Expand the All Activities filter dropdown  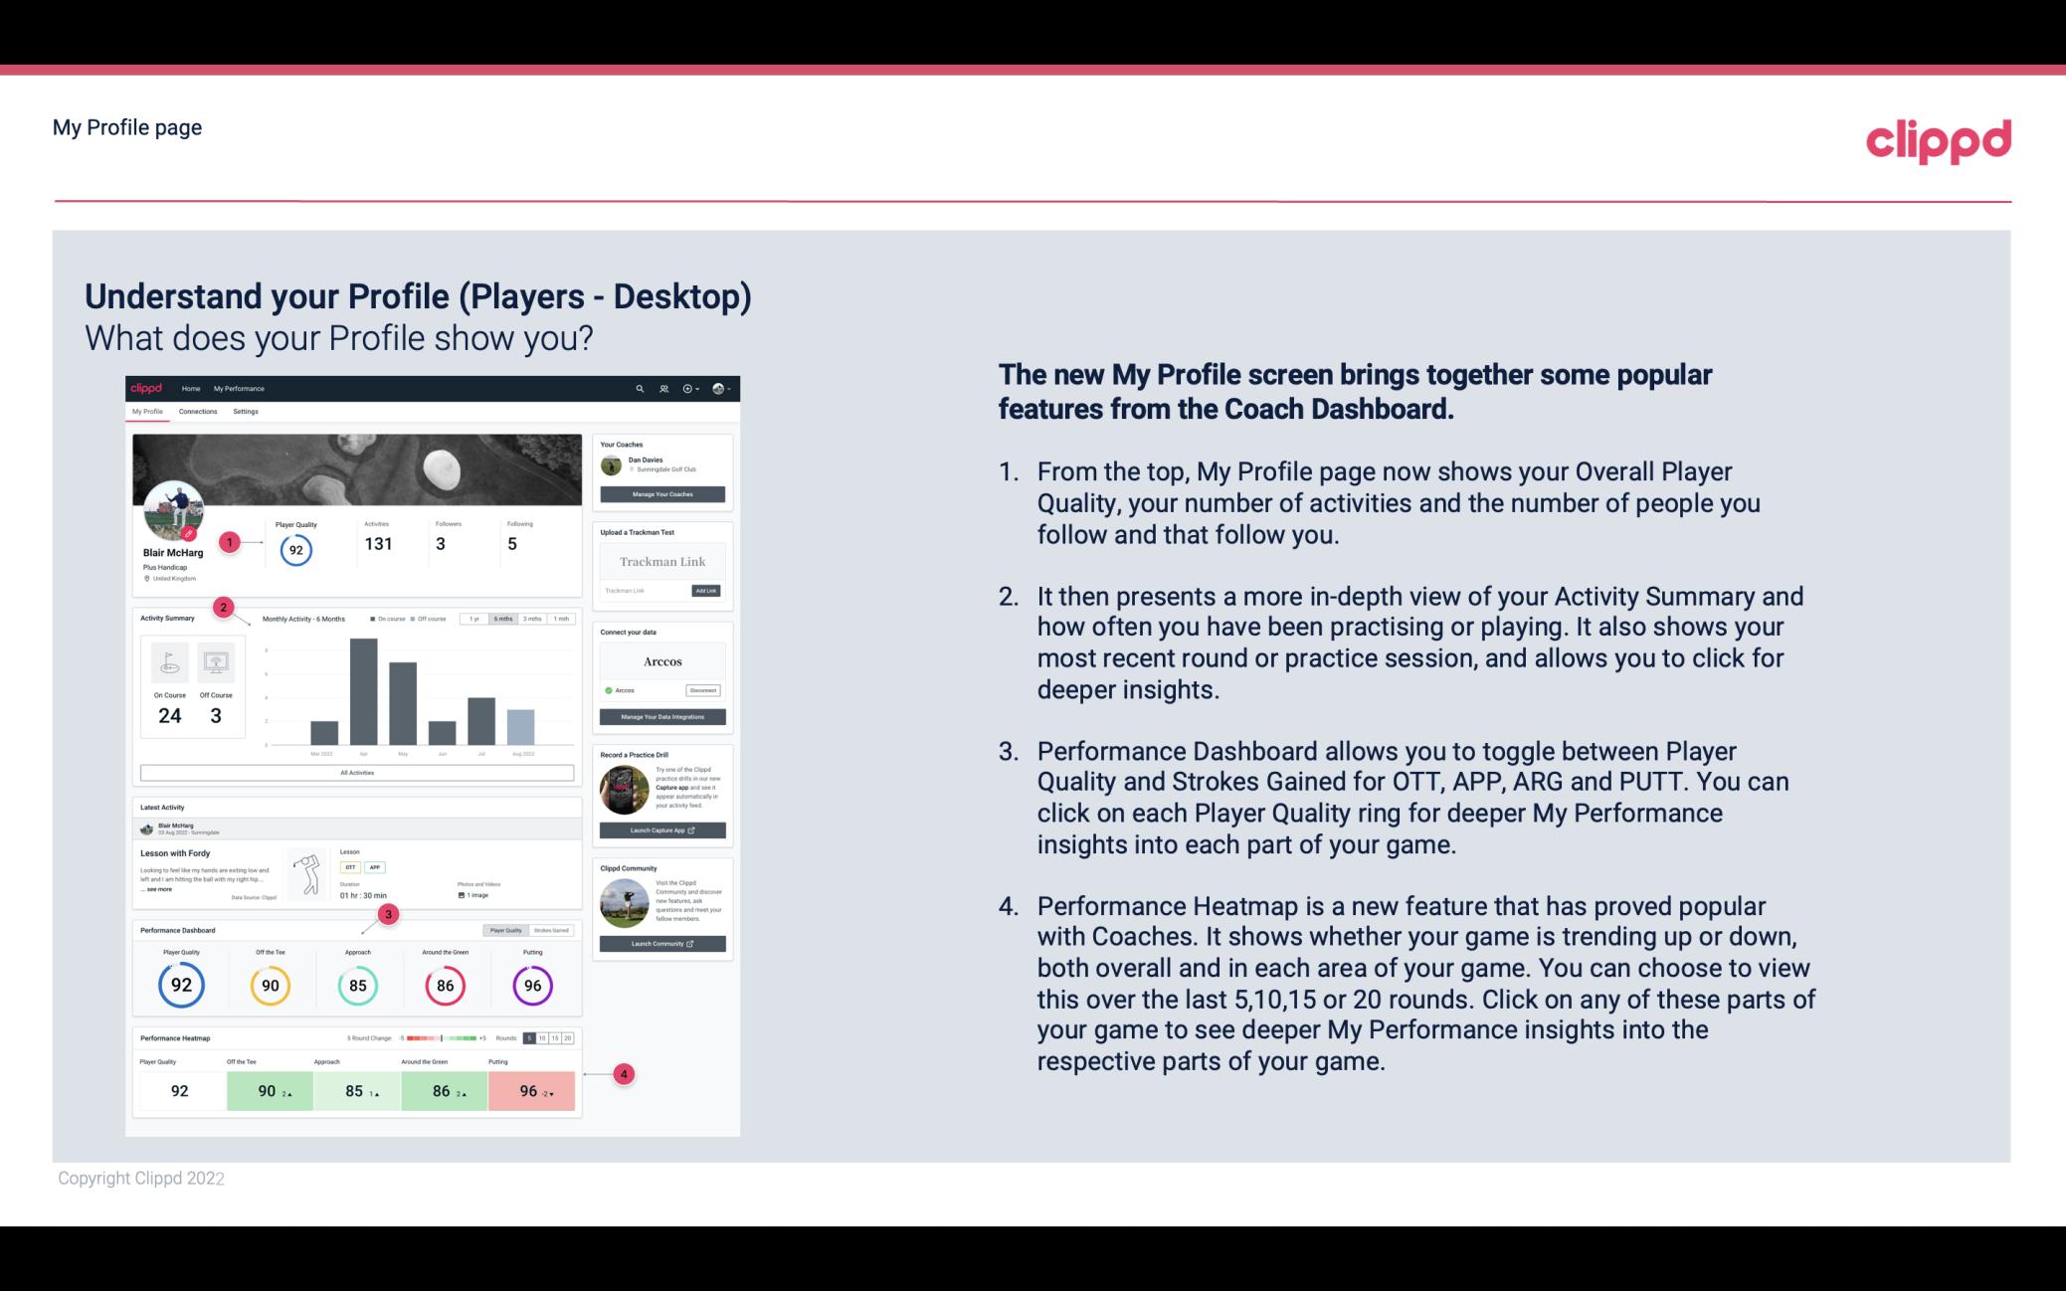357,772
